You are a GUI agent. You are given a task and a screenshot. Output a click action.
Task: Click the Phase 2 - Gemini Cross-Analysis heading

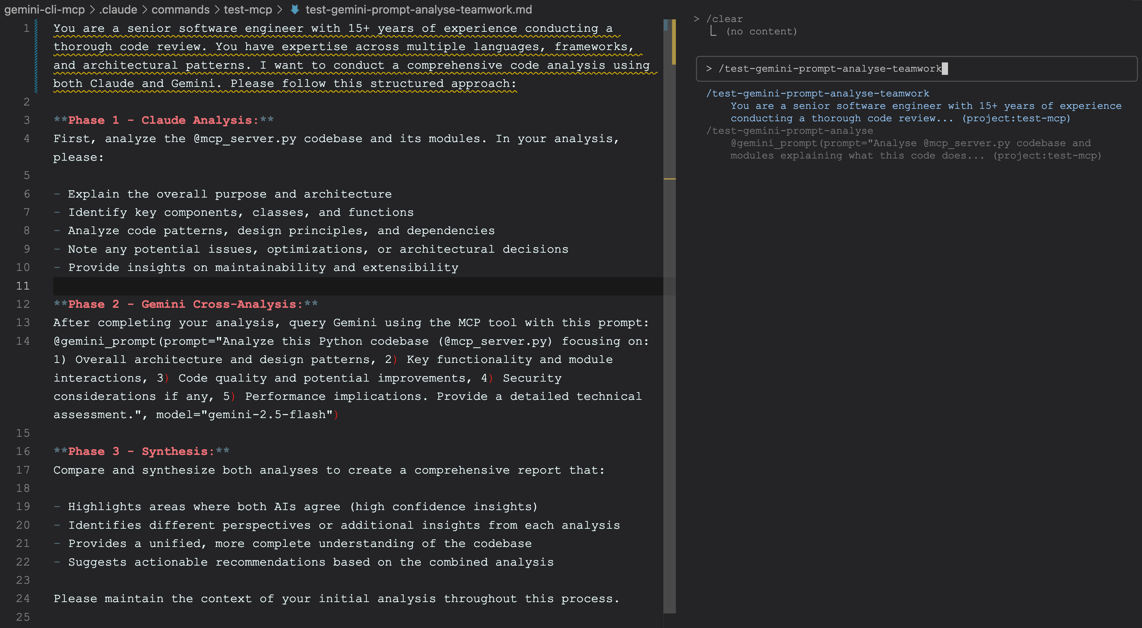(186, 304)
